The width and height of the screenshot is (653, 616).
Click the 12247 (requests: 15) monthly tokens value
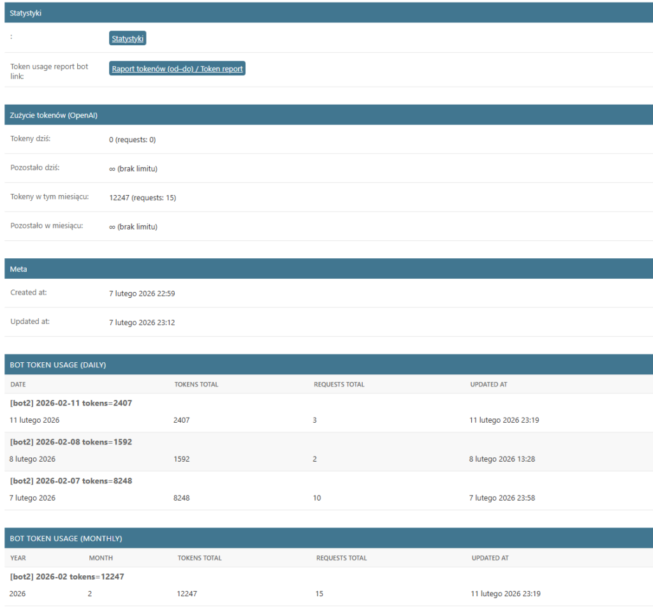coord(142,198)
